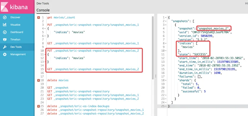
Task: Click the pane divider handle between editor and output
Action: click(x=156, y=76)
